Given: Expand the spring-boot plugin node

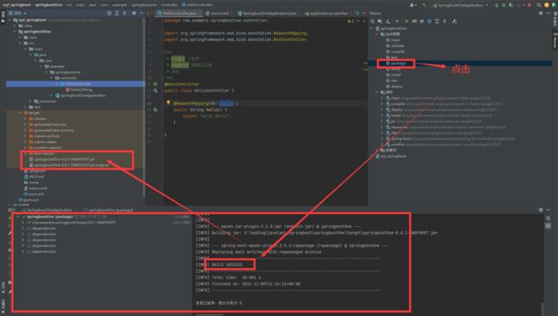Looking at the screenshot, I should 382,139.
